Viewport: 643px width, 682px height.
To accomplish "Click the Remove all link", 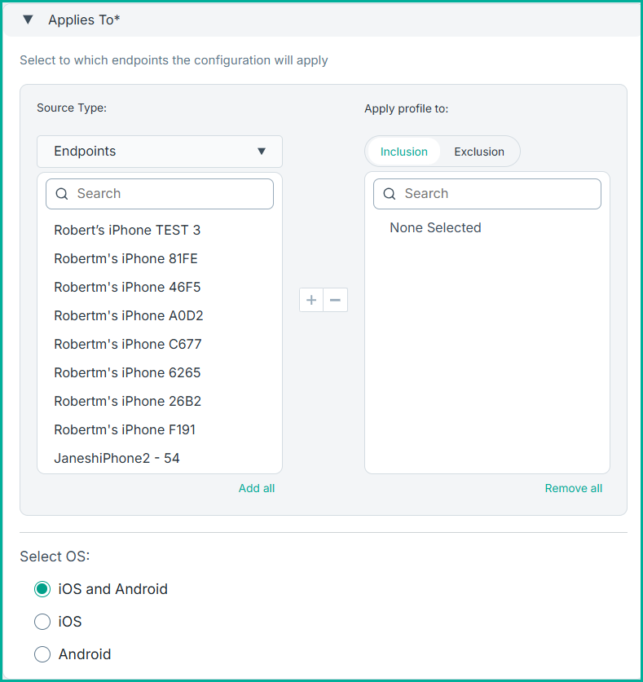I will coord(574,488).
